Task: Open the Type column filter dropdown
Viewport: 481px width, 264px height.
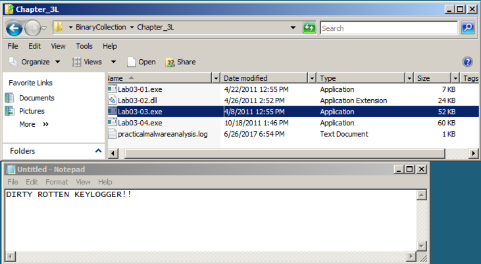Action: coord(409,78)
